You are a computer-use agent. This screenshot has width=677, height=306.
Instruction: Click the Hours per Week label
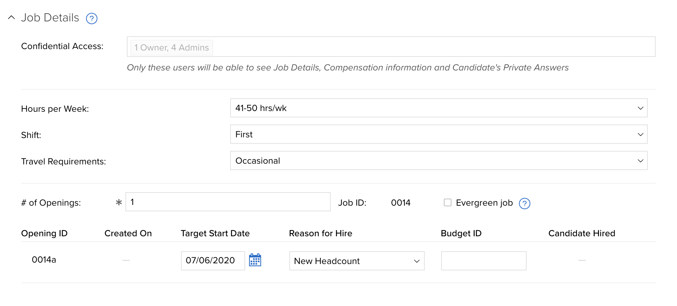point(55,109)
